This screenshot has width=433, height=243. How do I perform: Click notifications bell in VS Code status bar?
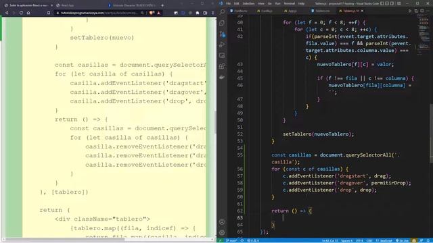(x=428, y=240)
